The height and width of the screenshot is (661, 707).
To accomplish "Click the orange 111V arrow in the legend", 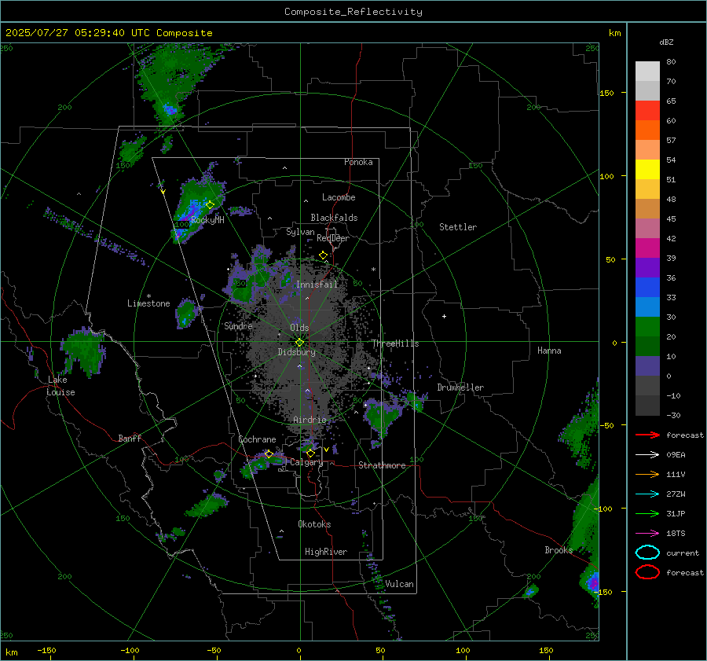I will [647, 474].
